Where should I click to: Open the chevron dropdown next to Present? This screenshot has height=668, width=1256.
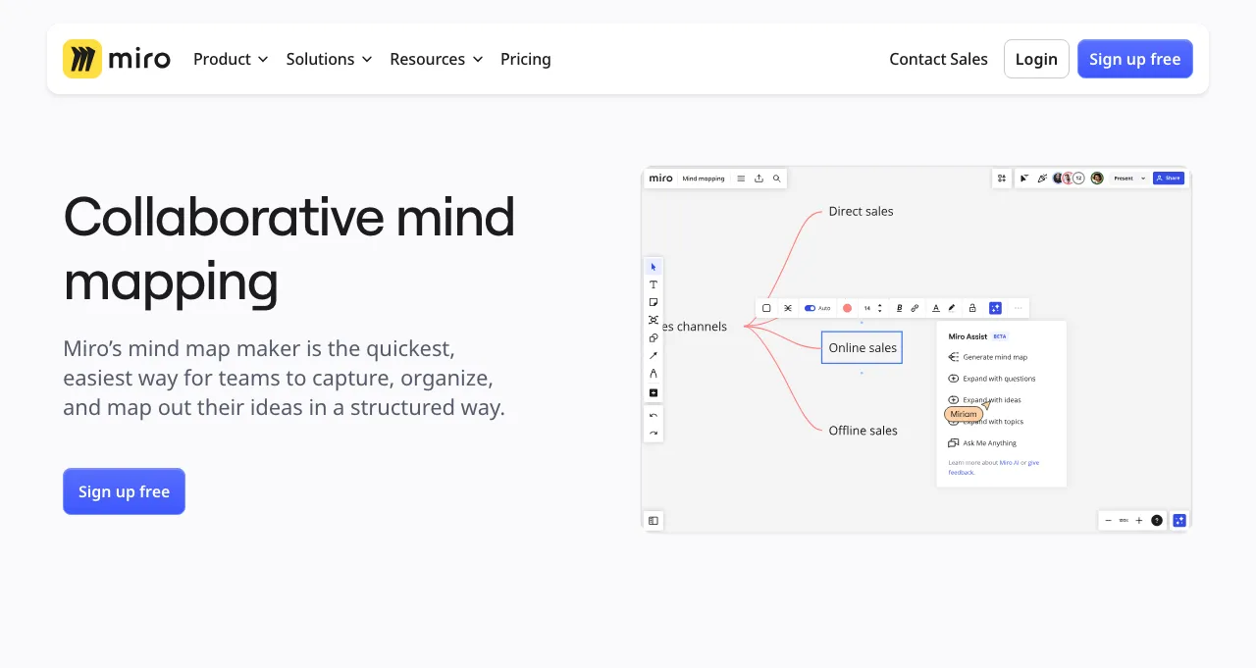click(1143, 179)
